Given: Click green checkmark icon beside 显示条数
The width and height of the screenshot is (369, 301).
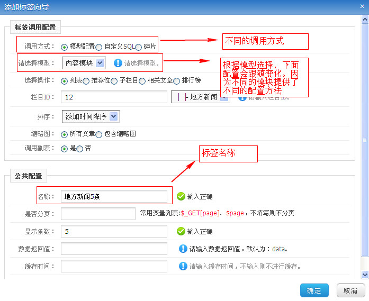Looking at the screenshot, I should [x=181, y=231].
